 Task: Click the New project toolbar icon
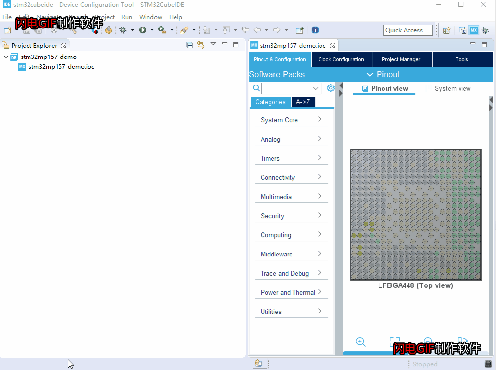tap(7, 30)
